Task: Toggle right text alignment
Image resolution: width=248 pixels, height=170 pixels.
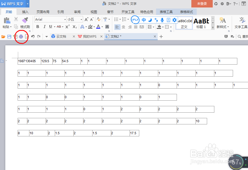Action: [130, 27]
